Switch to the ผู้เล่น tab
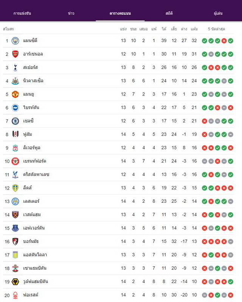 point(218,13)
